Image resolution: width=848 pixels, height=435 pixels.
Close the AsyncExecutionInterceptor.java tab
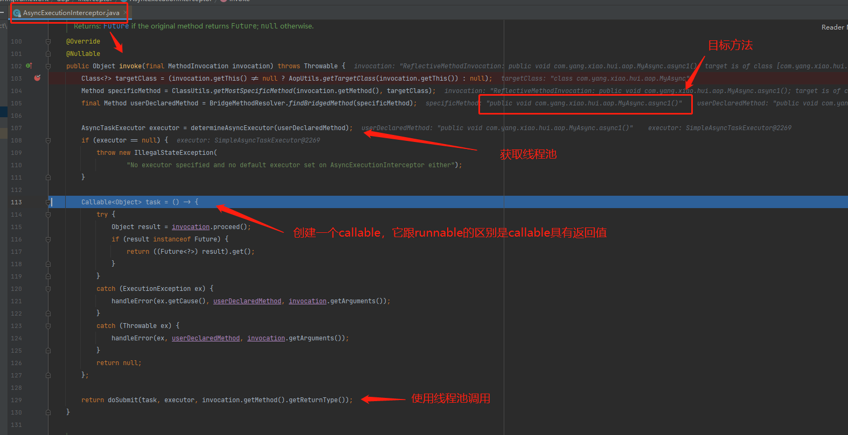(125, 13)
